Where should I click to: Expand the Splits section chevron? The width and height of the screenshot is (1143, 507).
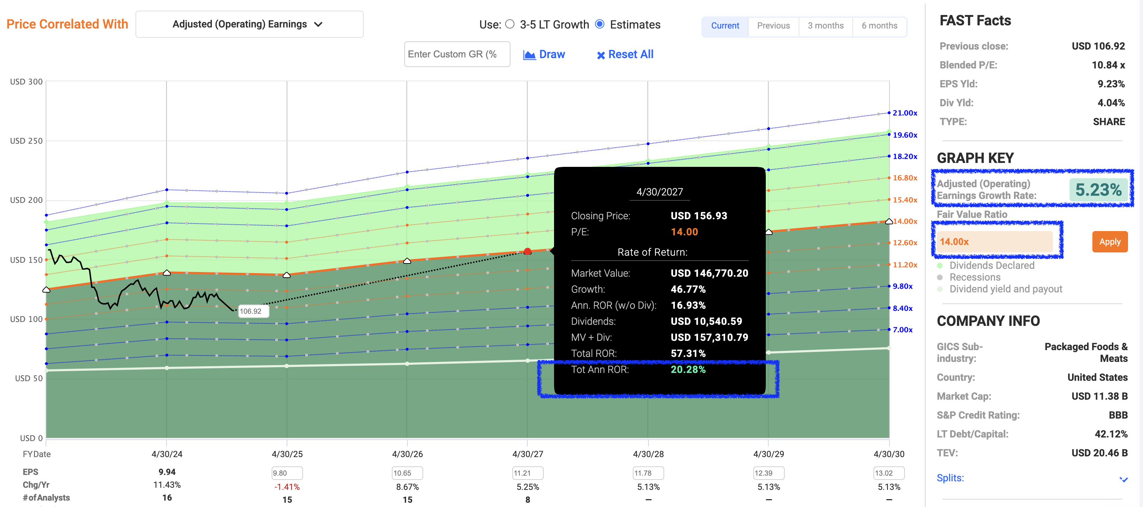[x=1123, y=479]
